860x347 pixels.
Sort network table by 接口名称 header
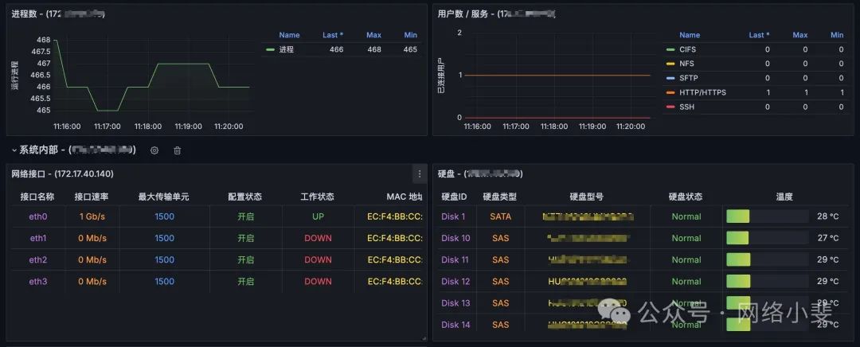[38, 197]
